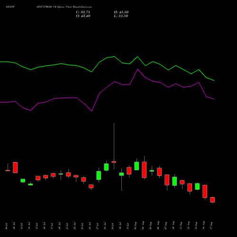The image size is (237, 237).
Task: Select the first small candle at far left
Action: click(x=8, y=170)
